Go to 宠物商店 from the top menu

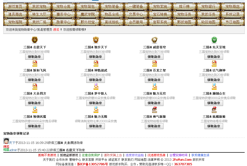(232, 7)
